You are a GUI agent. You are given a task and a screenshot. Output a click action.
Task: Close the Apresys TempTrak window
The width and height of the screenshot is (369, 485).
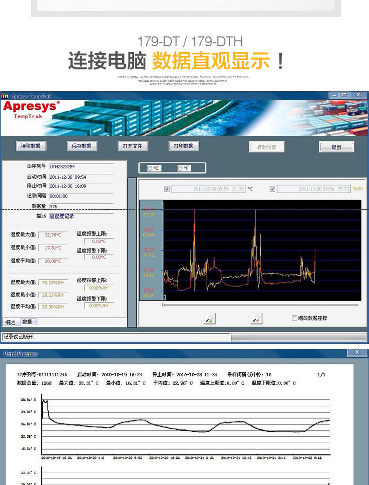(359, 95)
